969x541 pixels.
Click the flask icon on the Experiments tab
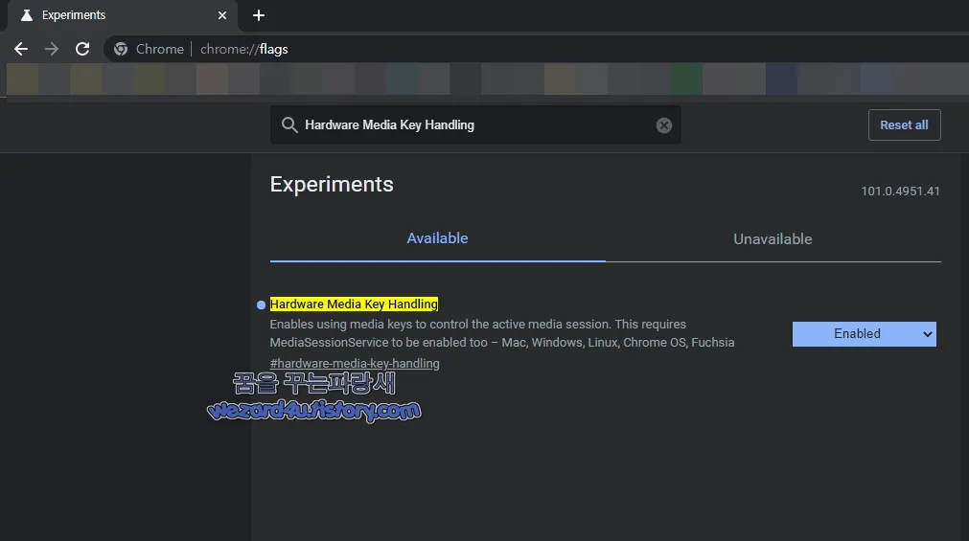pos(27,15)
